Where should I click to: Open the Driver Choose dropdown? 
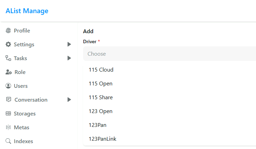pos(170,54)
